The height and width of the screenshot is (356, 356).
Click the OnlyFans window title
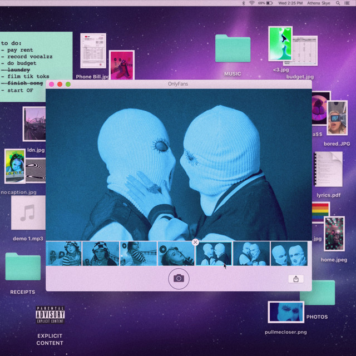click(x=178, y=84)
